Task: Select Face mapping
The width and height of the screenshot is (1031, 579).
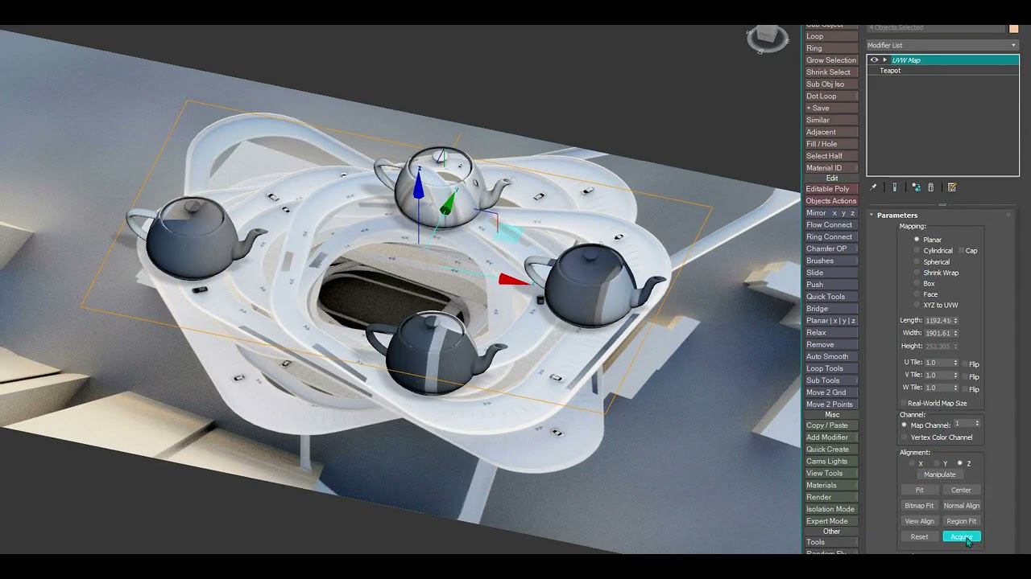Action: 917,294
